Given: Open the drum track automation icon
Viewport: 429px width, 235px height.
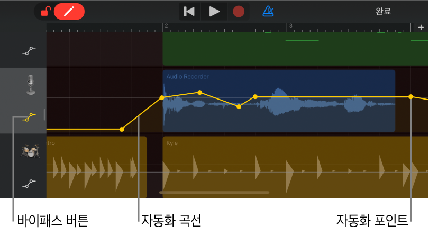Looking at the screenshot, I should click(29, 184).
